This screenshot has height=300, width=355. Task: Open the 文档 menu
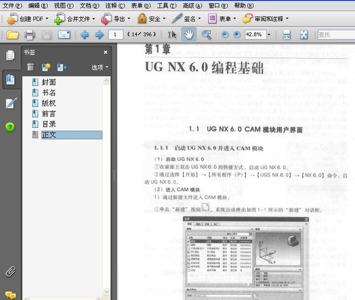[89, 5]
